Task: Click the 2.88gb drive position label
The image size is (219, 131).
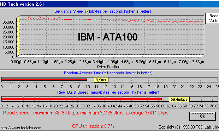Action: coord(85,62)
